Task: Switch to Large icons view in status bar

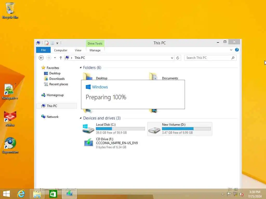Action: (x=236, y=189)
